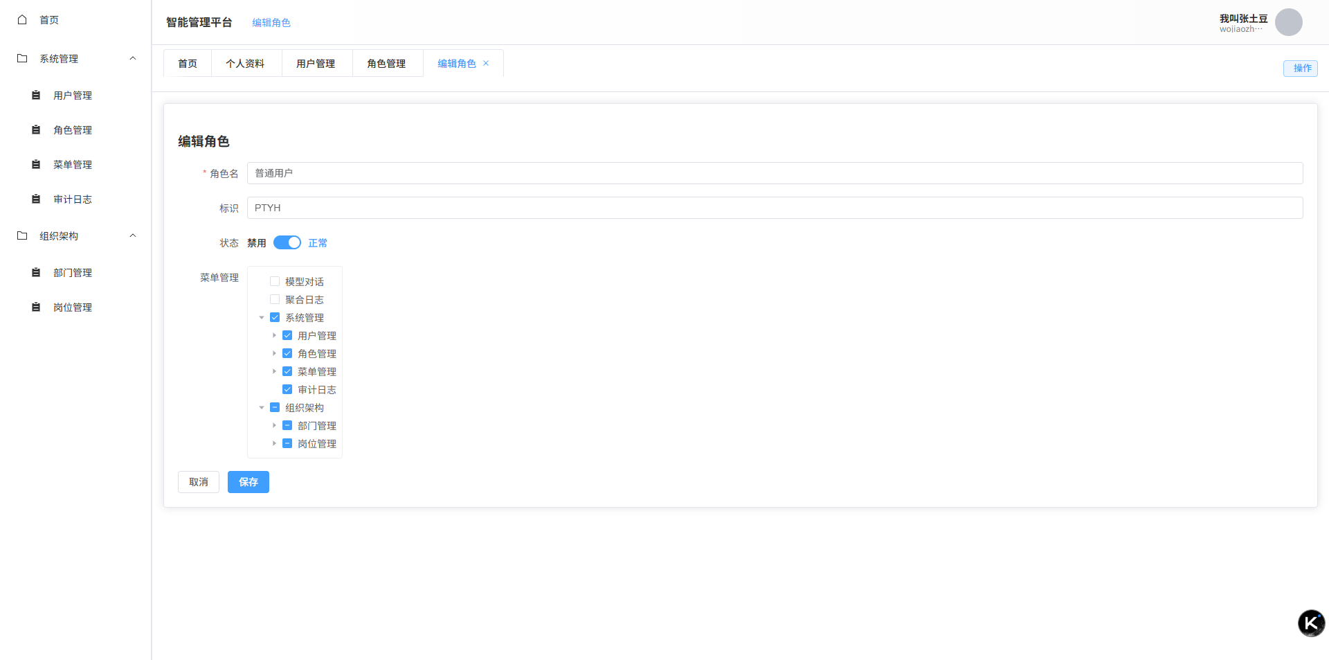The width and height of the screenshot is (1329, 660).
Task: Click the blue 保存 button
Action: coord(248,482)
